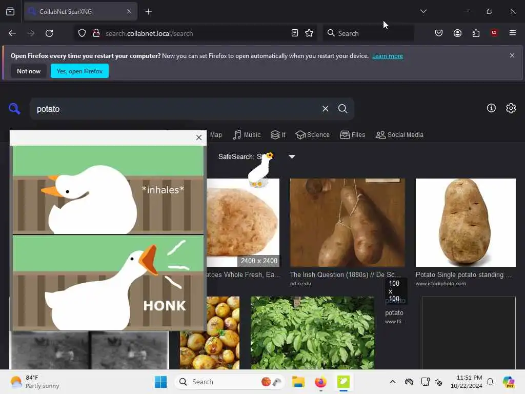Expand the list all tabs chevron
This screenshot has width=525, height=394.
click(423, 11)
